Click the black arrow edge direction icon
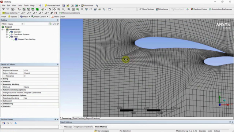The width and height of the screenshot is (234, 132). [x=52, y=13]
